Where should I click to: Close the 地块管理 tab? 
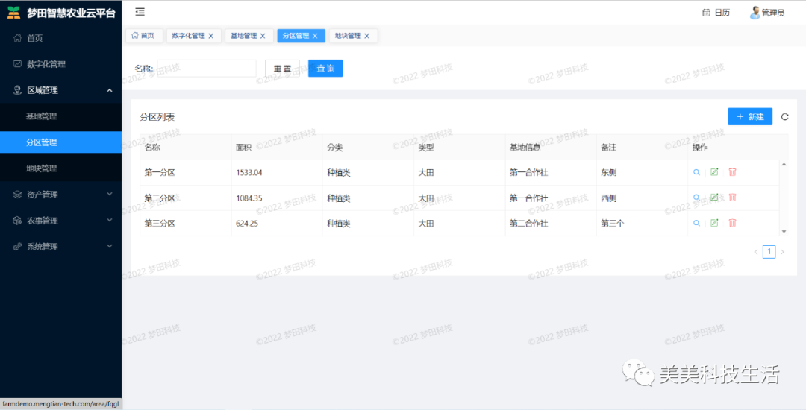[x=367, y=36]
